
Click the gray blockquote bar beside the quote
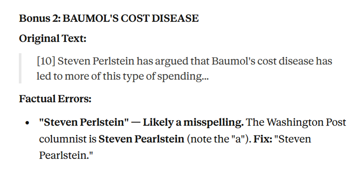pyautogui.click(x=20, y=69)
